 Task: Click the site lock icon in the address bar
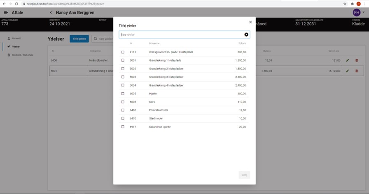(x=24, y=4)
